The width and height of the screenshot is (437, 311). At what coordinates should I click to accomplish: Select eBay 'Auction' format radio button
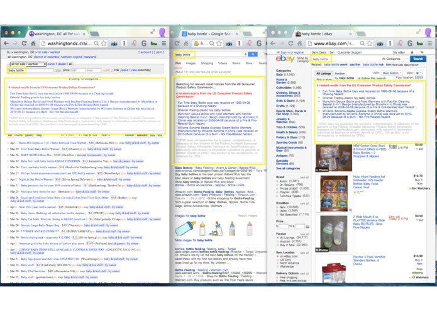(x=277, y=241)
